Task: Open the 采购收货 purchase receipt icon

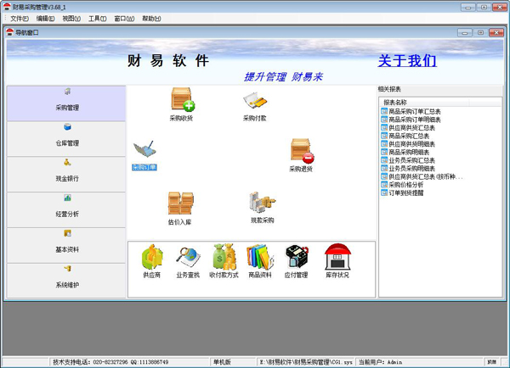Action: pos(181,101)
